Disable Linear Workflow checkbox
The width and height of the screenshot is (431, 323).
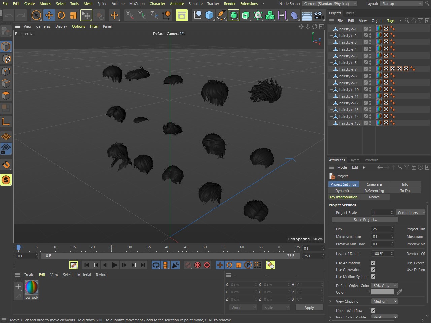tap(373, 311)
